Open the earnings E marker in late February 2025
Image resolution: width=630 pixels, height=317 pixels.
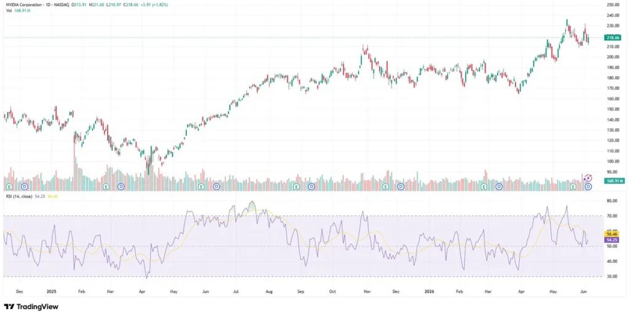(106, 187)
